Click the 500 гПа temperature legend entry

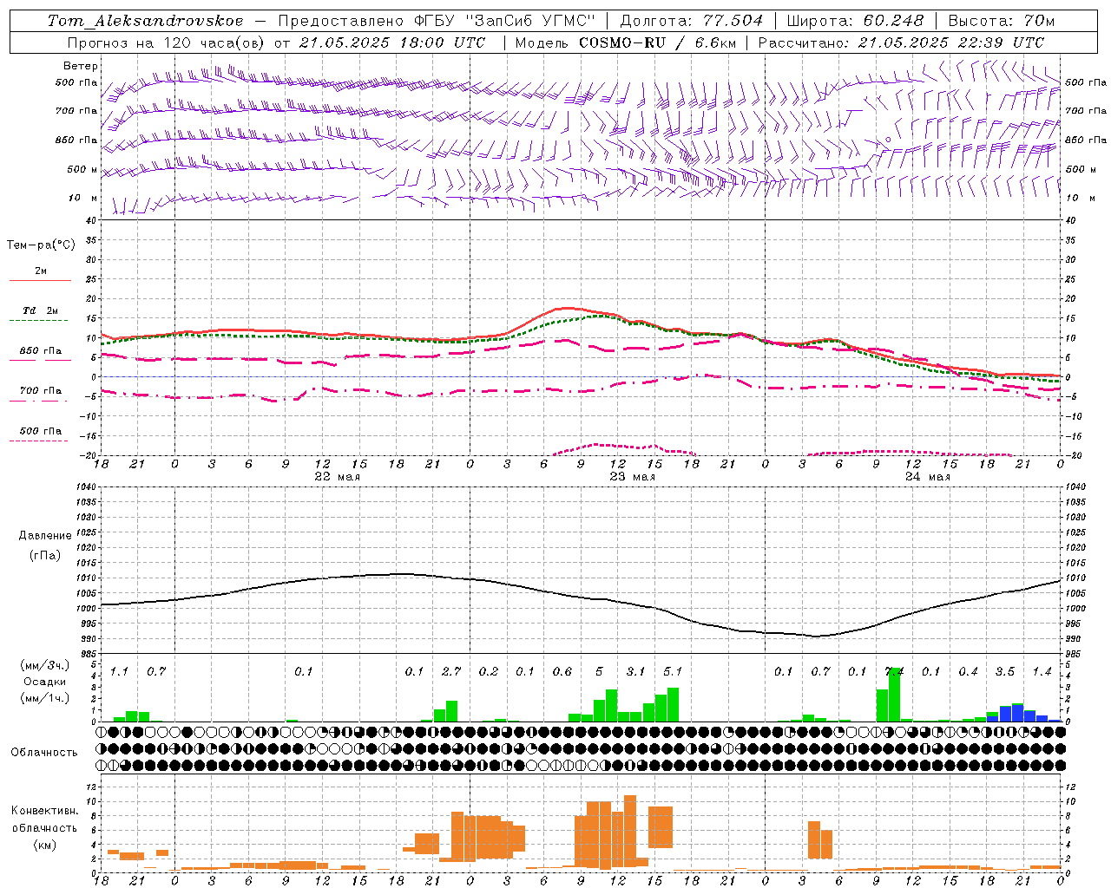(x=41, y=431)
